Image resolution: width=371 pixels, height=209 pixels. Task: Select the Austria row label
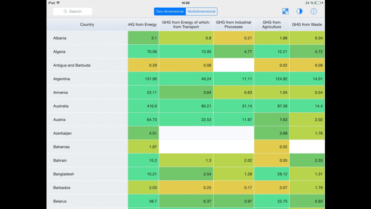pos(59,119)
